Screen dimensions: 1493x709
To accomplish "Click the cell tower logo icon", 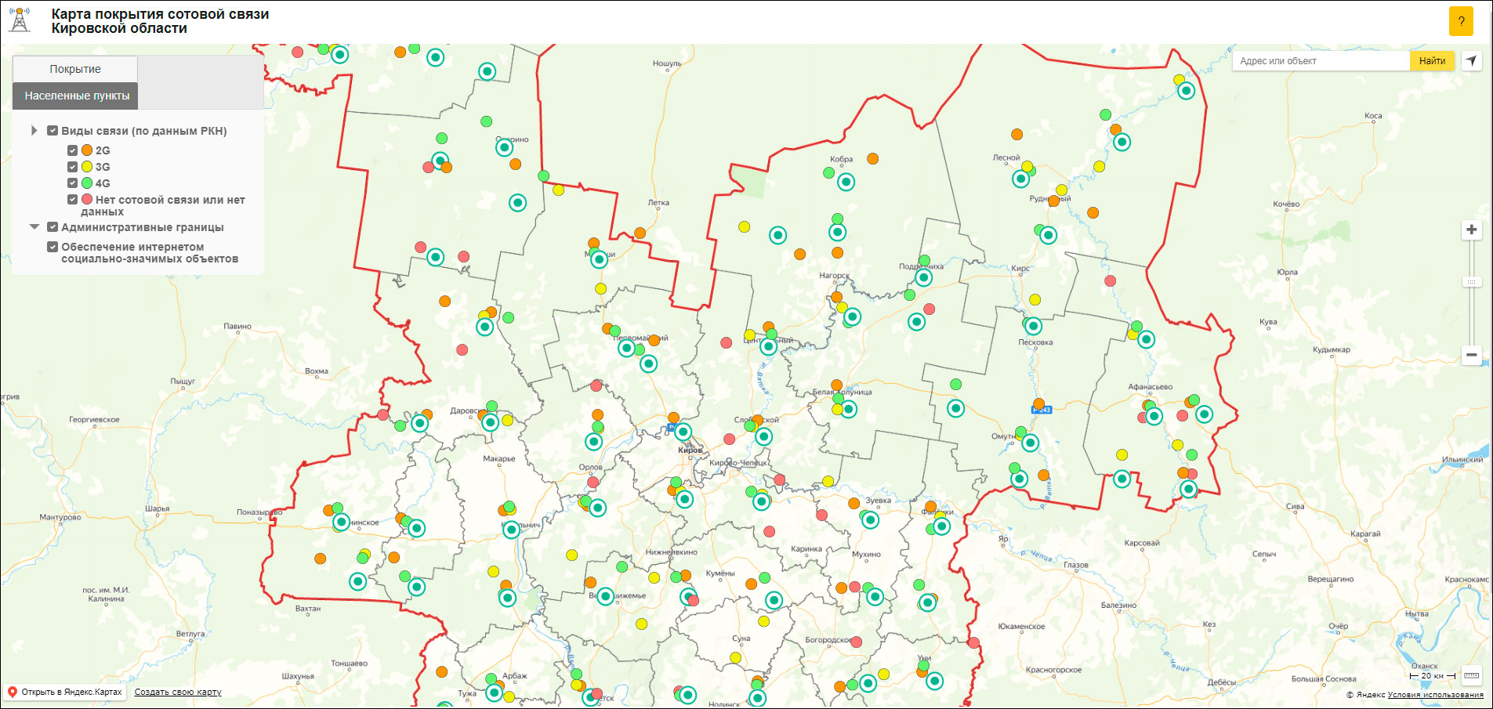I will (x=20, y=20).
